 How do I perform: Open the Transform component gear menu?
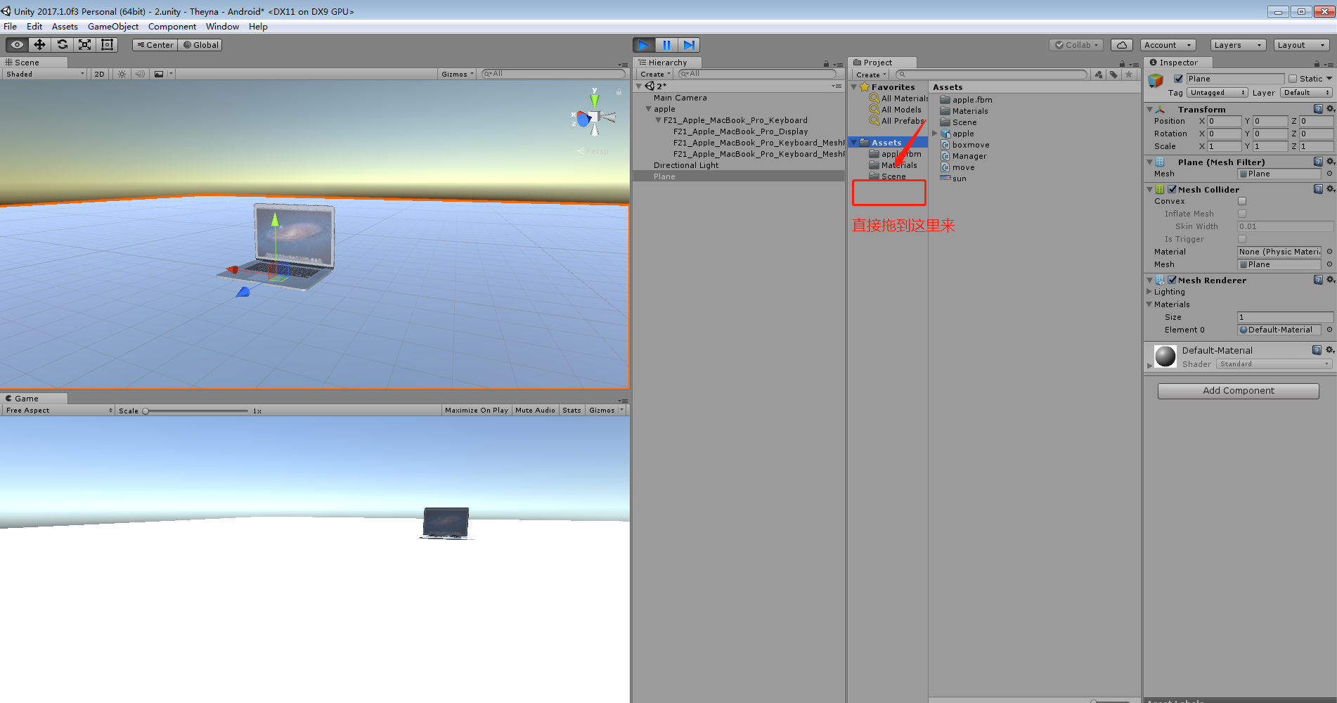[1331, 109]
